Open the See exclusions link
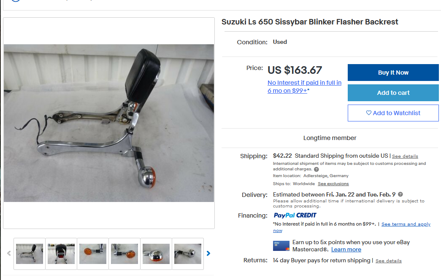 (333, 184)
